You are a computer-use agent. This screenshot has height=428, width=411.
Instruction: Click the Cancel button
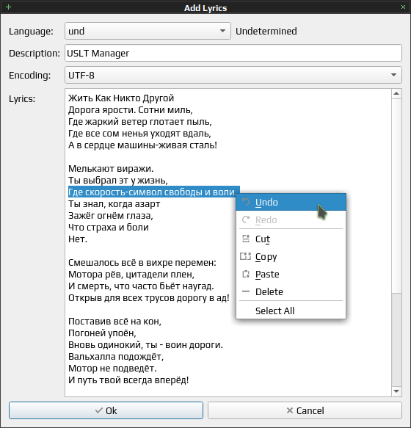pos(305,410)
